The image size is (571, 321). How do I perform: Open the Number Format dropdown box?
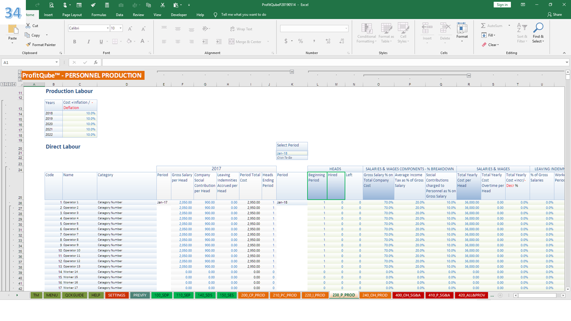point(314,29)
